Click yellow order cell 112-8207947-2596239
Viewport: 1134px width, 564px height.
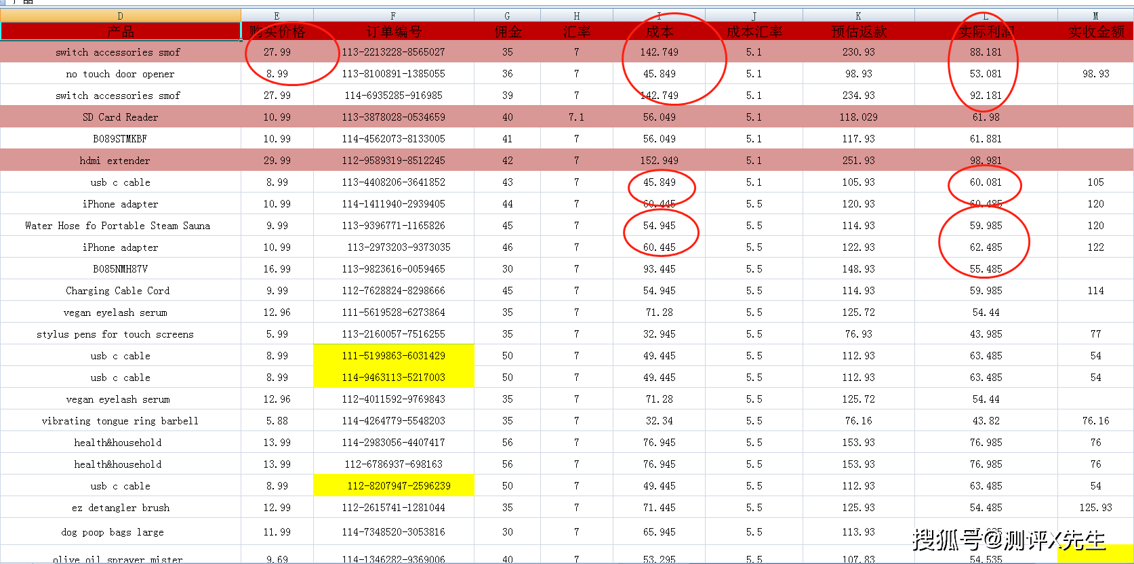click(x=393, y=485)
